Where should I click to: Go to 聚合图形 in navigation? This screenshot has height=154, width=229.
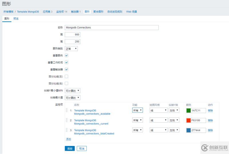98,12
